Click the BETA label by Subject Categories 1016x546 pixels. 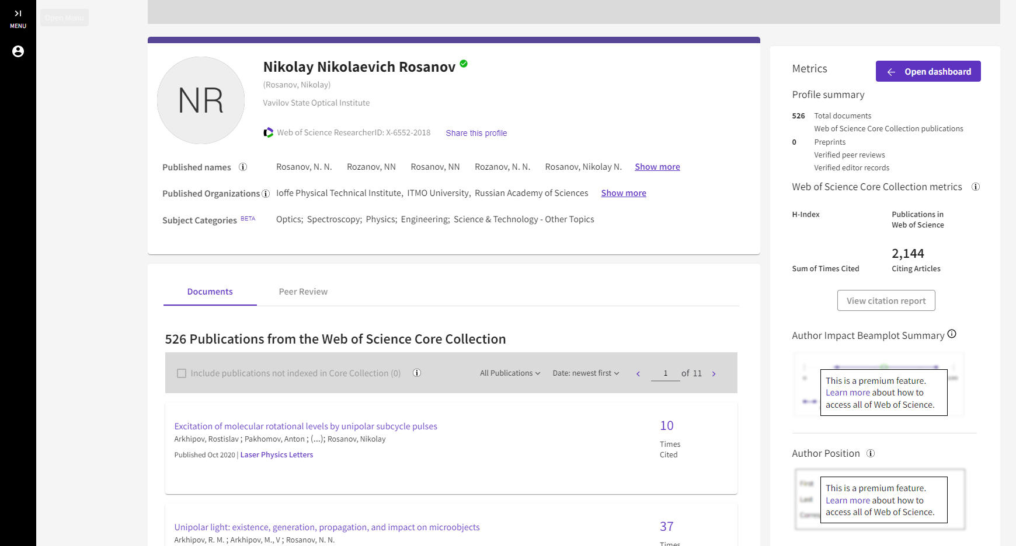point(248,219)
